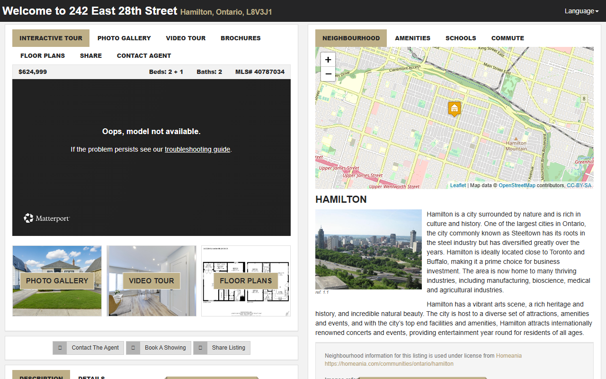
Task: Click the Share Listing icon
Action: pos(200,348)
